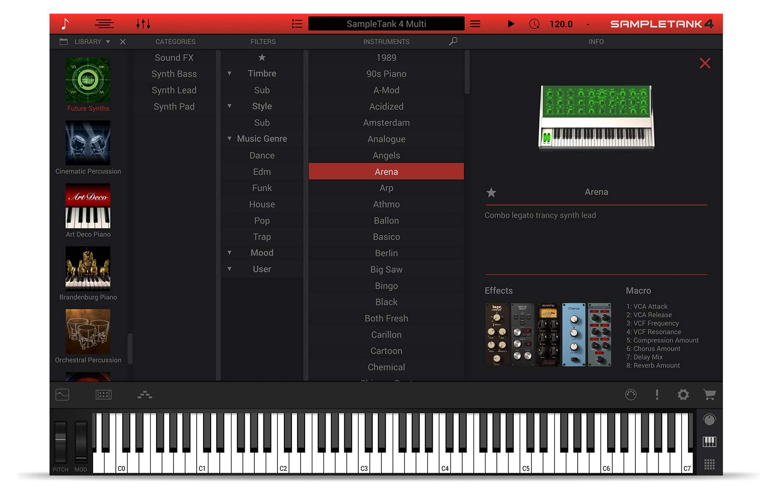772x491 pixels.
Task: Open the LIBRARY dropdown
Action: point(108,41)
